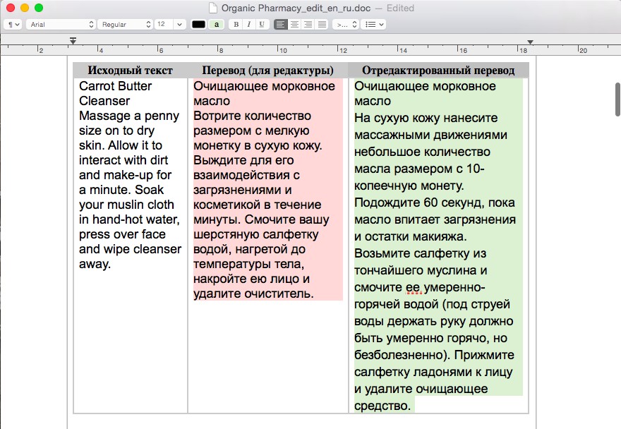Screen dimensions: 621x429
Task: Click the misspelled word 'ее' underlined in red
Action: (x=413, y=287)
